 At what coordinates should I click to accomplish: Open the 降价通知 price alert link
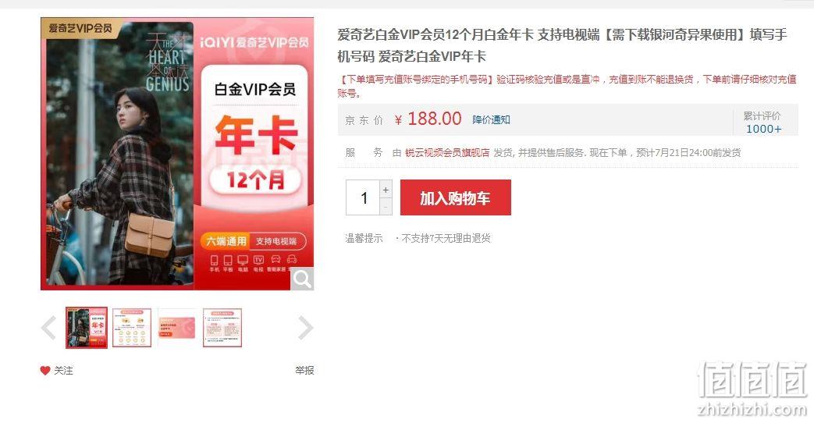point(491,120)
